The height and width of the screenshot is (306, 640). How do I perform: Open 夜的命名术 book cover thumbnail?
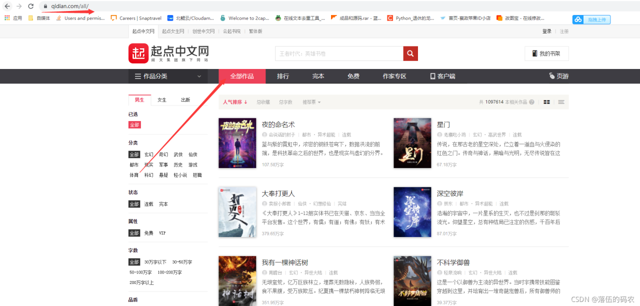(x=237, y=143)
